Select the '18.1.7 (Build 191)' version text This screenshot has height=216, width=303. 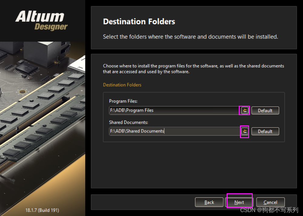point(42,210)
